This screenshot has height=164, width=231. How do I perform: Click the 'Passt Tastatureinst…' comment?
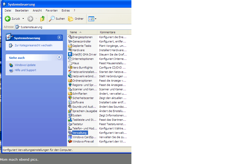(113, 124)
